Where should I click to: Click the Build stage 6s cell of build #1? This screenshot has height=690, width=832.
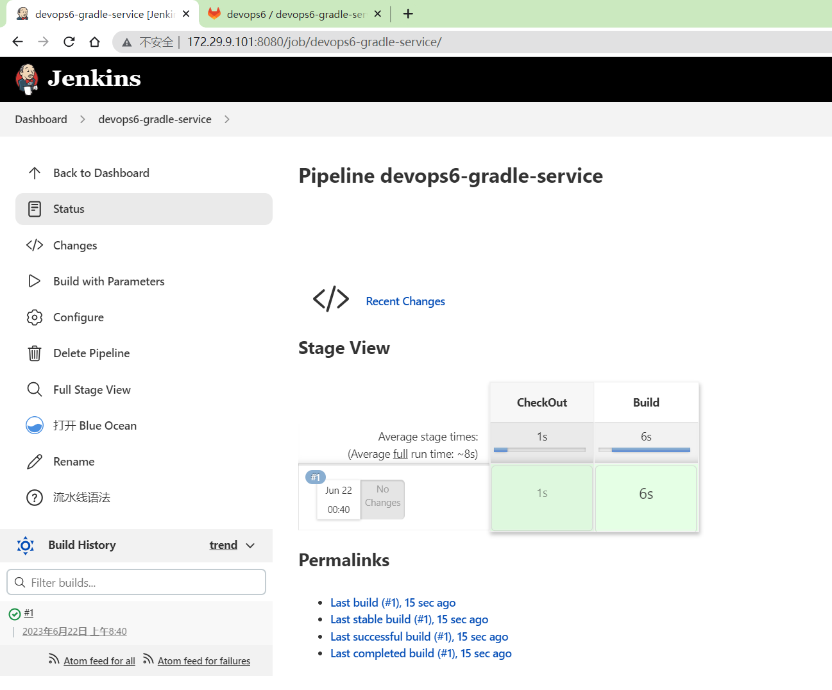point(646,498)
